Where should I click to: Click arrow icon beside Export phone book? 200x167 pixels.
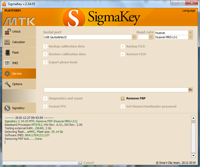coord(45,62)
